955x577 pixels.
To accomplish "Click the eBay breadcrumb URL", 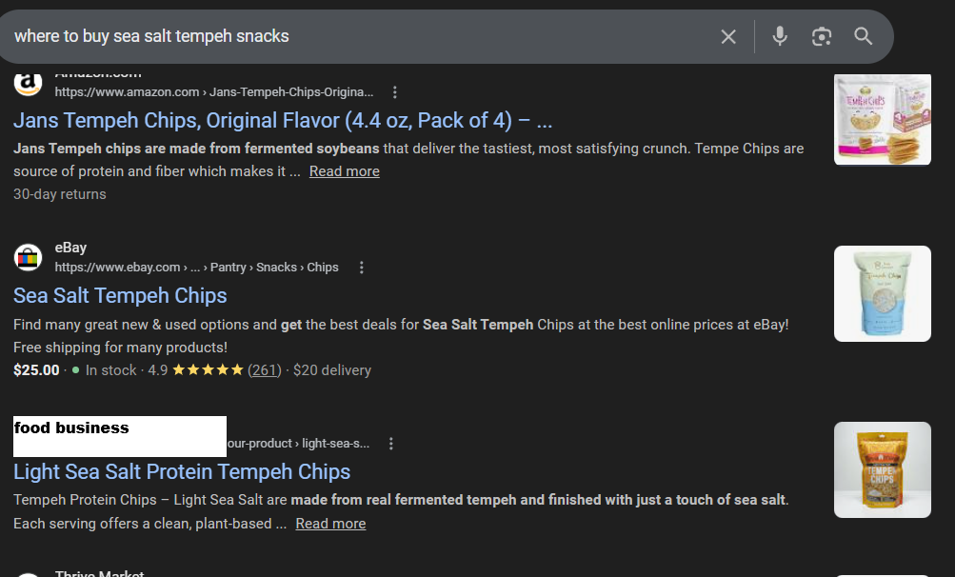I will (196, 268).
